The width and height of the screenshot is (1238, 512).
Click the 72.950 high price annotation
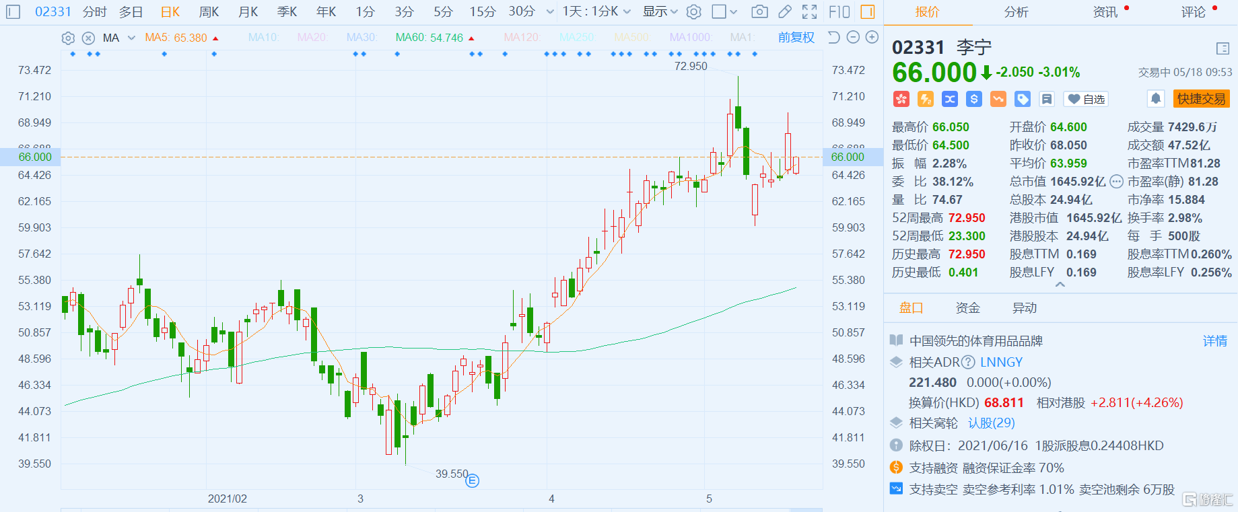(691, 66)
